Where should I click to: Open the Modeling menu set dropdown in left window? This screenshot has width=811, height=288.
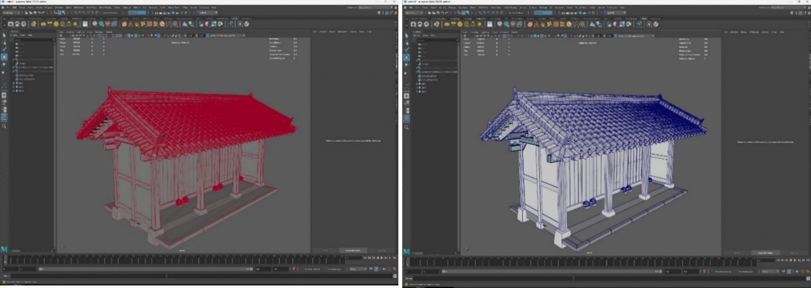tap(11, 13)
